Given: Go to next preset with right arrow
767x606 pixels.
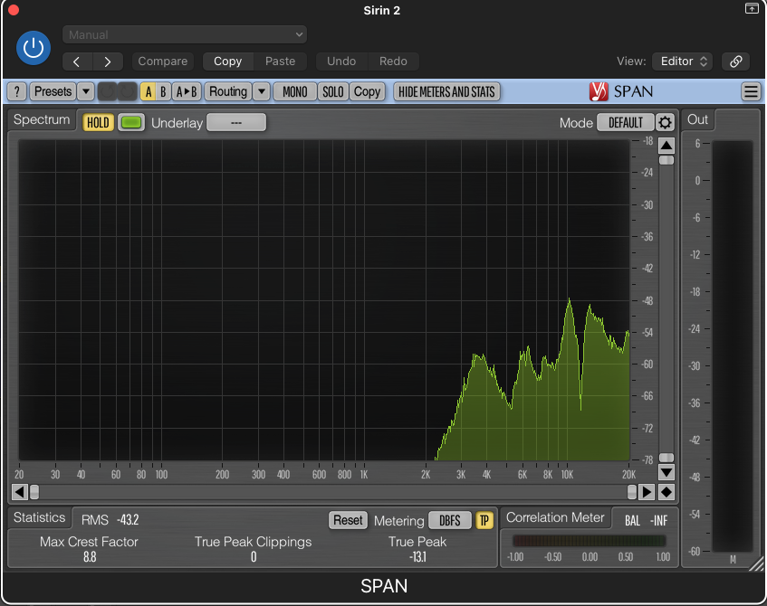Looking at the screenshot, I should (x=107, y=62).
